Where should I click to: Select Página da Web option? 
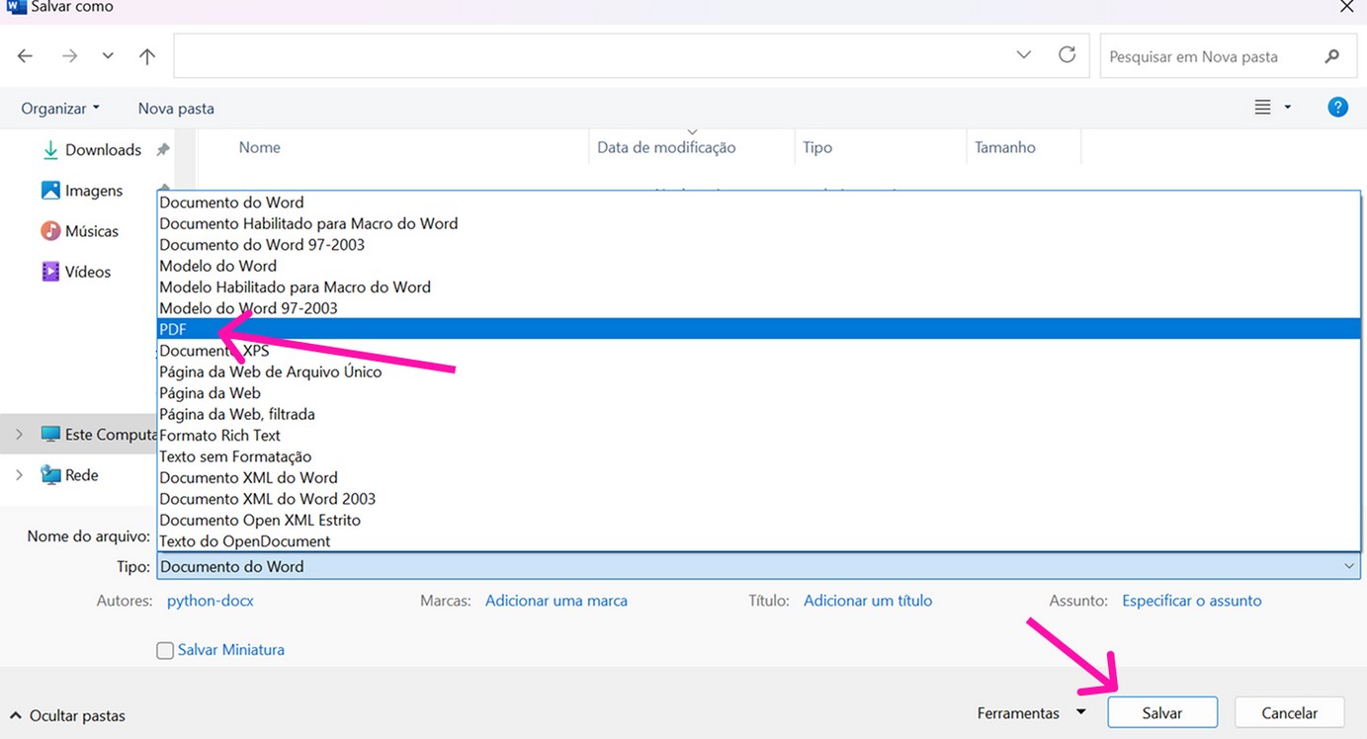758,393
